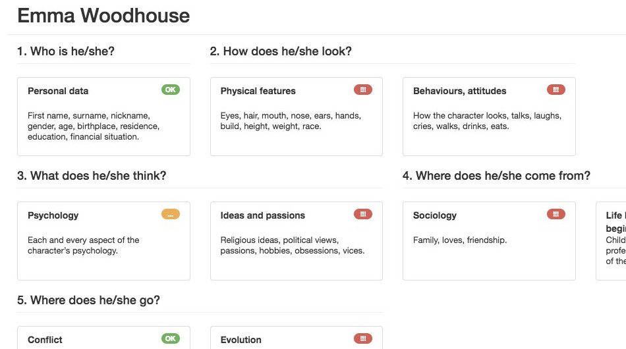Open the Psychology card

pyautogui.click(x=104, y=241)
